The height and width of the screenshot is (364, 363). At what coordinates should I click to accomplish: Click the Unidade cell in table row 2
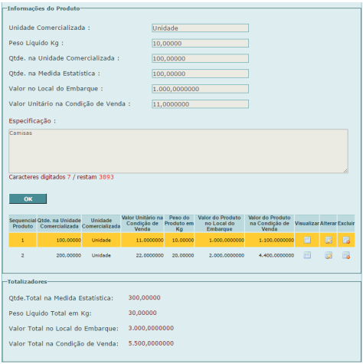101,255
